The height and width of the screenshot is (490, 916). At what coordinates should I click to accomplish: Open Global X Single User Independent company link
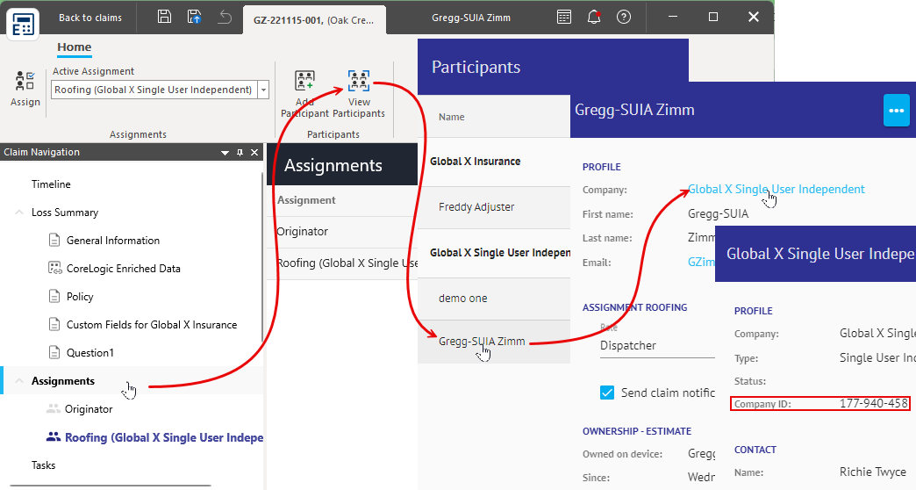776,189
